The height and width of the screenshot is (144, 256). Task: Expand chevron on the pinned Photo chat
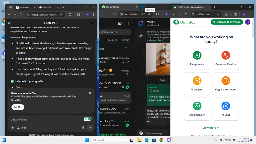click(128, 62)
